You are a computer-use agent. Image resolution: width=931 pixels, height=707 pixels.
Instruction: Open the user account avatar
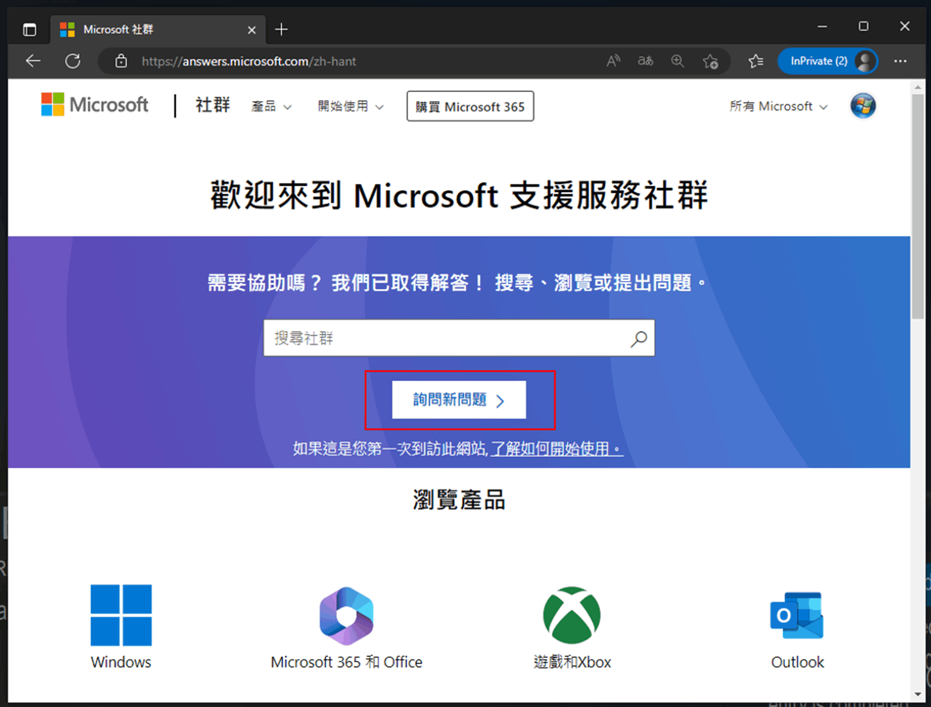point(863,106)
